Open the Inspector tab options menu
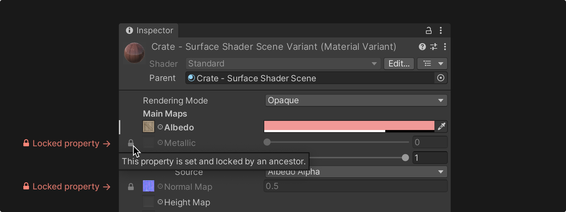The image size is (566, 212). coord(441,30)
